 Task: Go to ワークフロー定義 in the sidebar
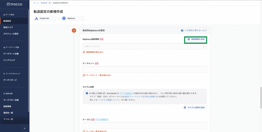[11, 100]
